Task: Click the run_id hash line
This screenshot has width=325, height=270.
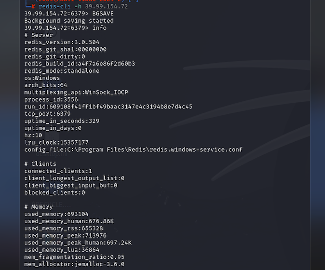Action: pos(108,107)
